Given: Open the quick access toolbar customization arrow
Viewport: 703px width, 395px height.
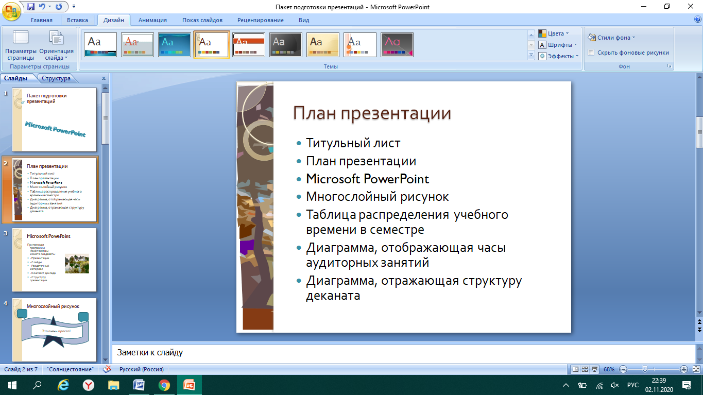Looking at the screenshot, I should 73,7.
